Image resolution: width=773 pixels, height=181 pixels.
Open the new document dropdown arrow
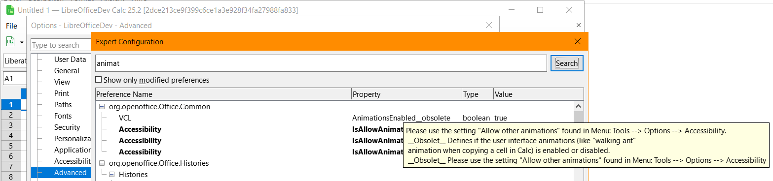pos(22,42)
